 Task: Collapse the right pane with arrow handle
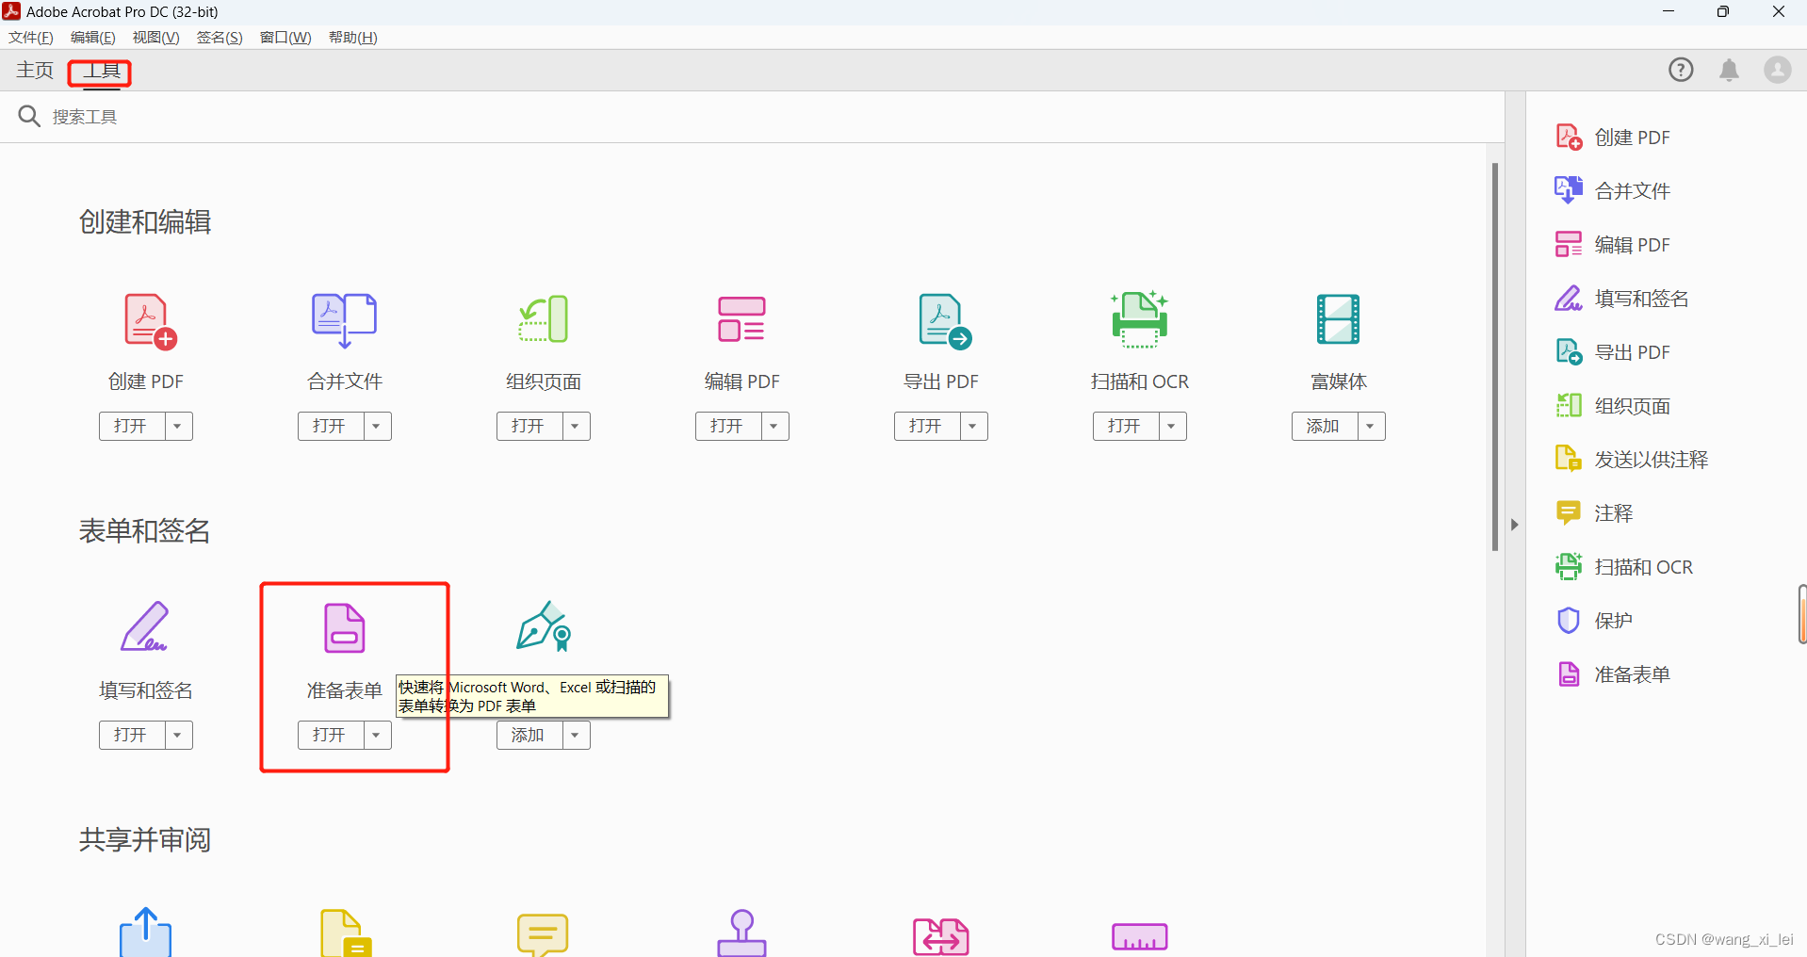(1514, 525)
